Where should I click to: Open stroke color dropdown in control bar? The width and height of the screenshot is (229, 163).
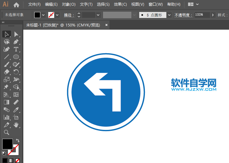[57, 15]
